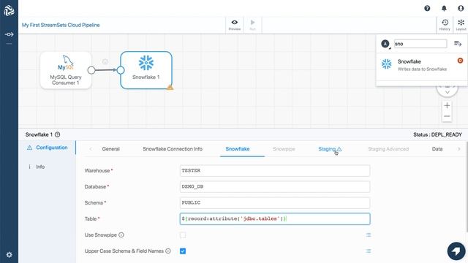Add Snowflake destination from search results

pos(421,65)
